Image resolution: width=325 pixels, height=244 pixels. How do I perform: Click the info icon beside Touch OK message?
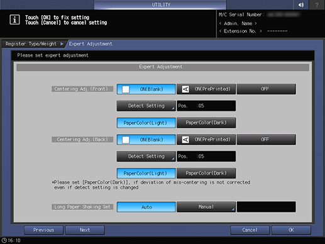tap(14, 19)
